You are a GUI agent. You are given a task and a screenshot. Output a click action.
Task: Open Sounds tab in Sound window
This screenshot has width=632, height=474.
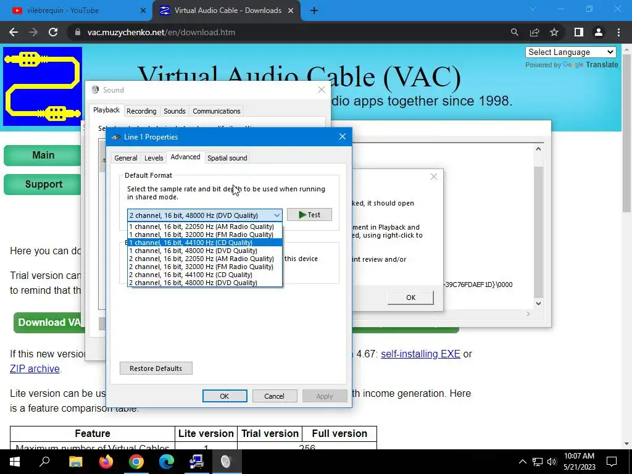click(x=174, y=111)
